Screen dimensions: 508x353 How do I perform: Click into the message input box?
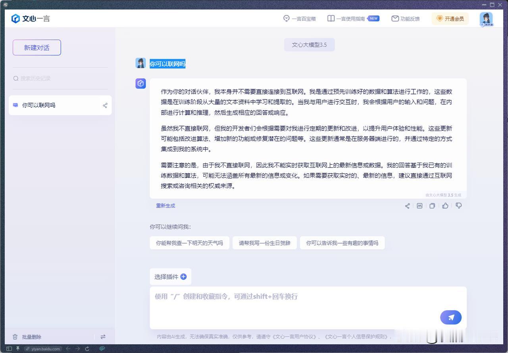[308, 308]
